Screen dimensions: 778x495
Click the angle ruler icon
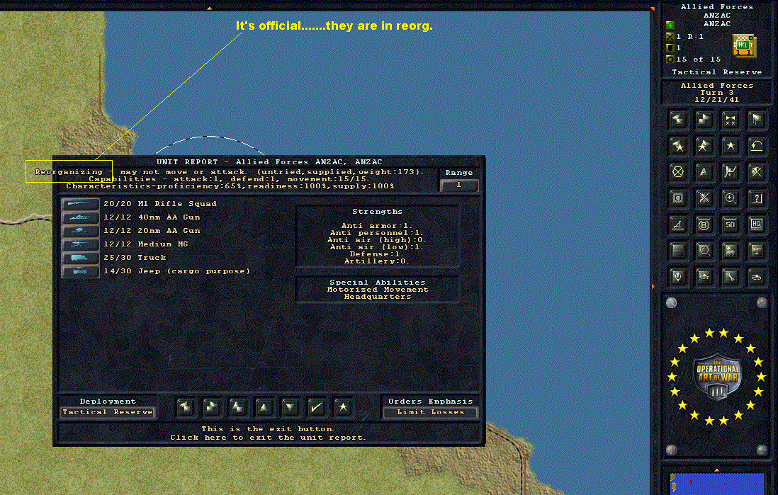(x=678, y=224)
